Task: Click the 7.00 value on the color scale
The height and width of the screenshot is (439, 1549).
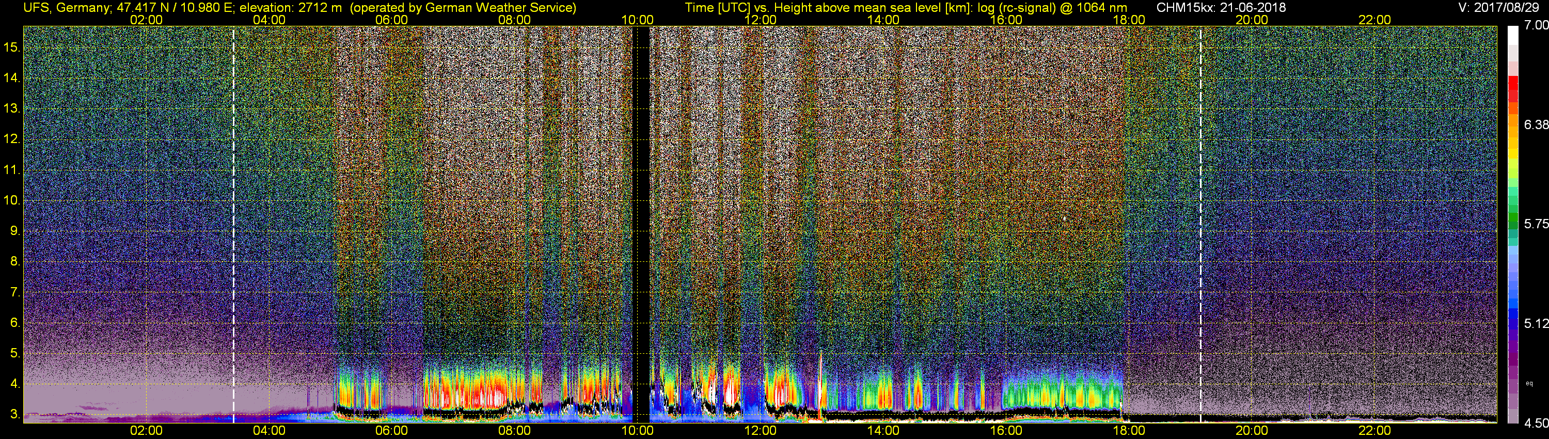Action: [1536, 25]
